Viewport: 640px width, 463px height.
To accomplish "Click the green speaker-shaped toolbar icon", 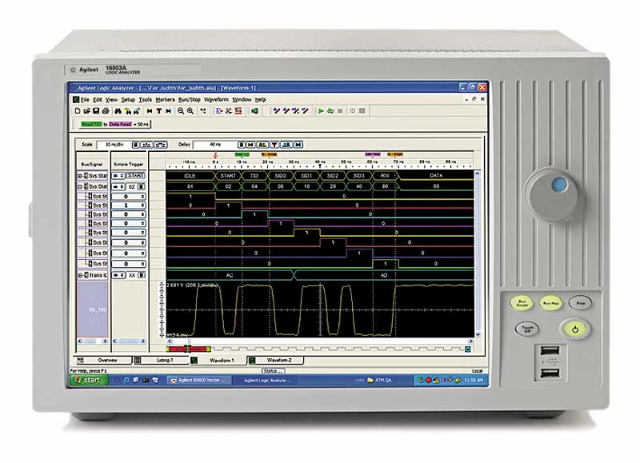I will 254,110.
